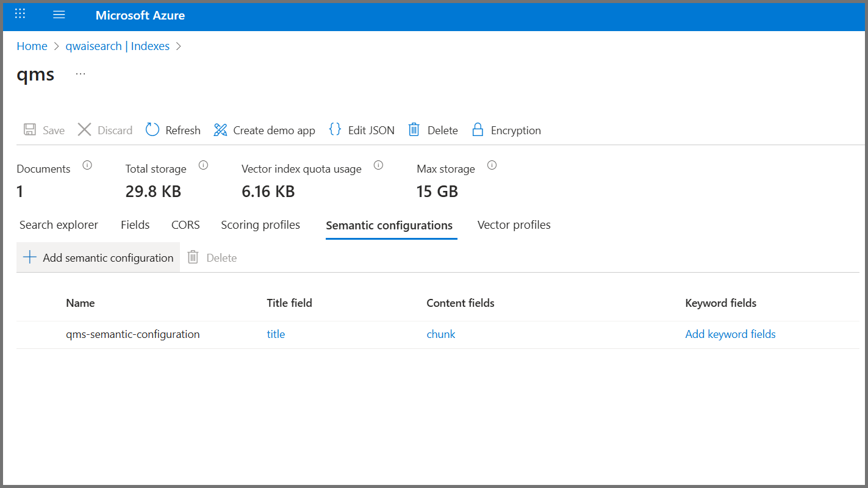The width and height of the screenshot is (868, 488).
Task: Open the Scoring profiles tab
Action: [x=260, y=225]
